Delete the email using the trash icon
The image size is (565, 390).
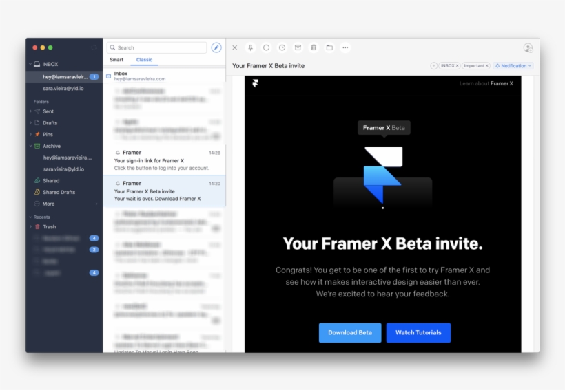coord(314,47)
